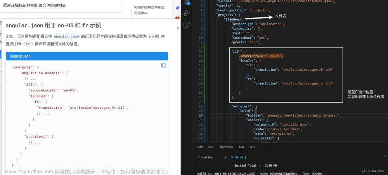Click "architect" in the docs code snippet
This screenshot has height=175, width=388.
35,137
